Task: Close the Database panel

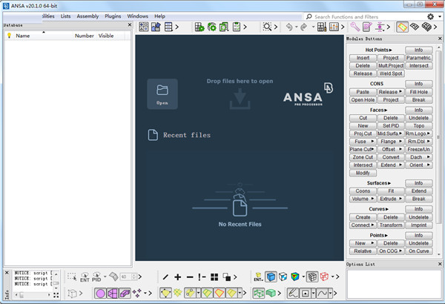Action: click(x=130, y=25)
